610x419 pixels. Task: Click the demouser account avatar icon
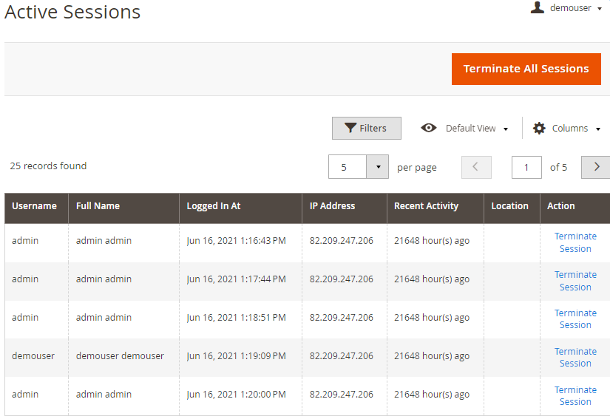[x=538, y=7]
